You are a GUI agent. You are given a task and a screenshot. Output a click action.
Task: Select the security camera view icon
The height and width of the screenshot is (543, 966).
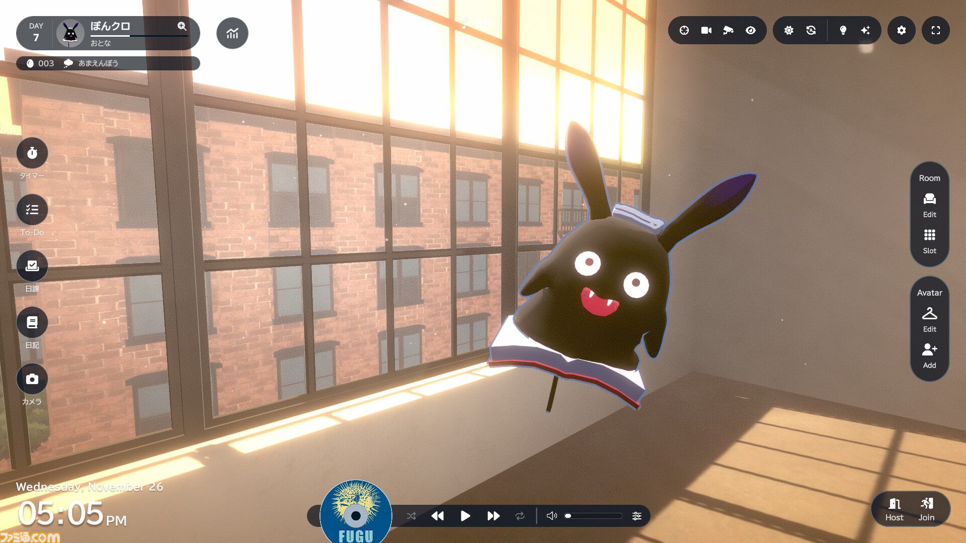coord(728,30)
